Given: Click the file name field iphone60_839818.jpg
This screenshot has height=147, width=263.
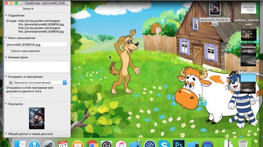Looking at the screenshot, I should pyautogui.click(x=37, y=45).
